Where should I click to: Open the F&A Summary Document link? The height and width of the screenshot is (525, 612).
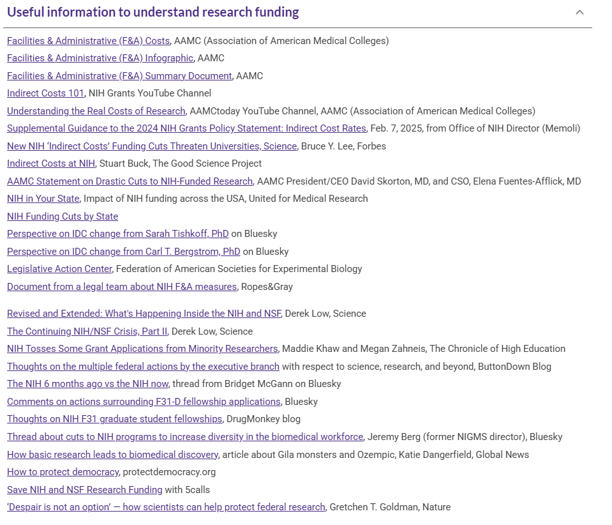[119, 76]
